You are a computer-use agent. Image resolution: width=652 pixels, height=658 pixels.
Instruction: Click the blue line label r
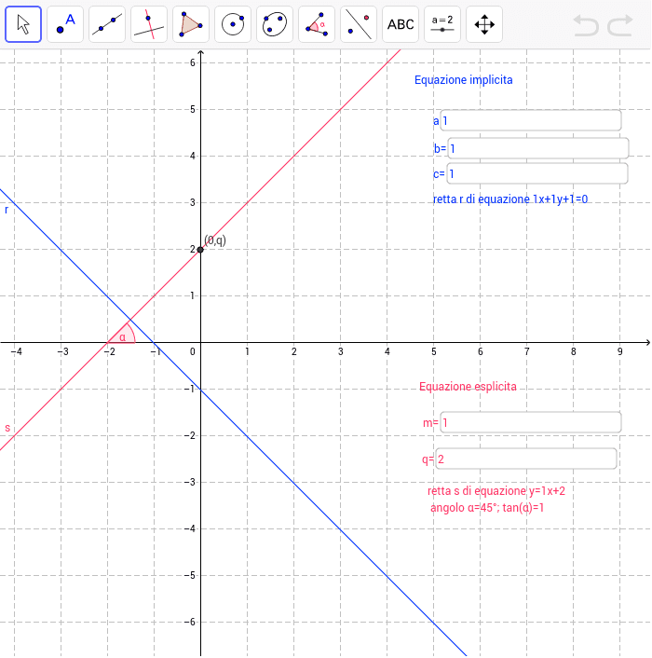(7, 210)
